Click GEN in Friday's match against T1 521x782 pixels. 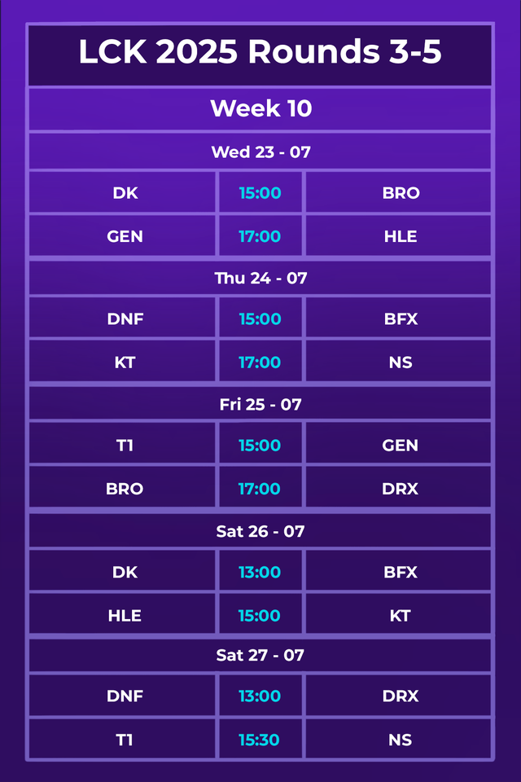pyautogui.click(x=401, y=446)
